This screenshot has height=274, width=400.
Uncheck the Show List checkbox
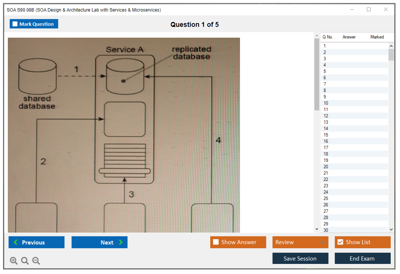tap(340, 242)
